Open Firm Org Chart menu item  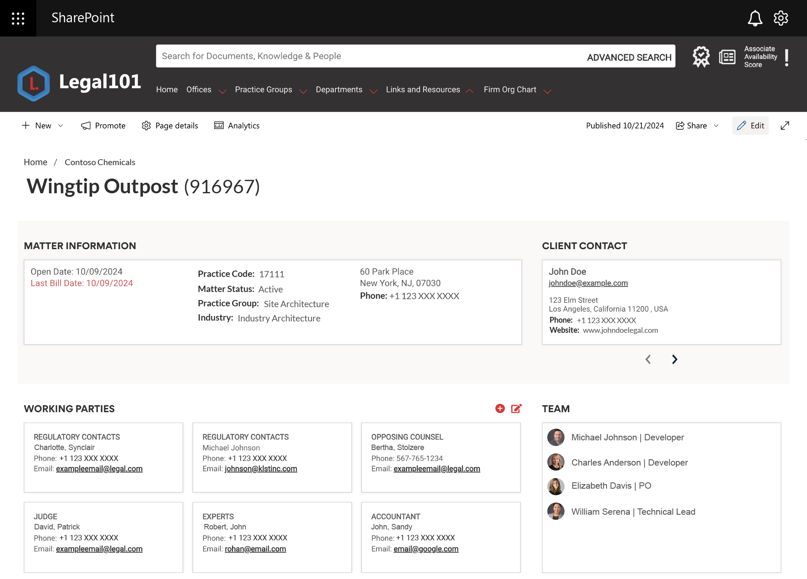pyautogui.click(x=510, y=89)
